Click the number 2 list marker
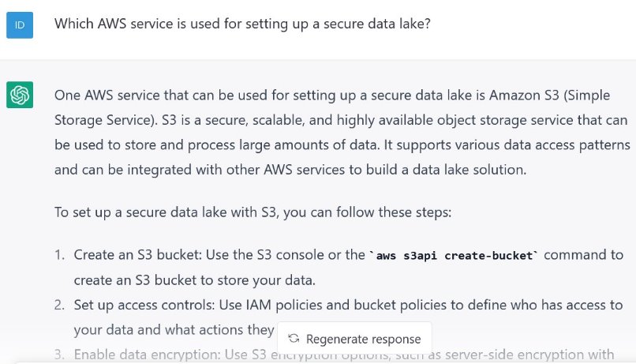 (59, 306)
